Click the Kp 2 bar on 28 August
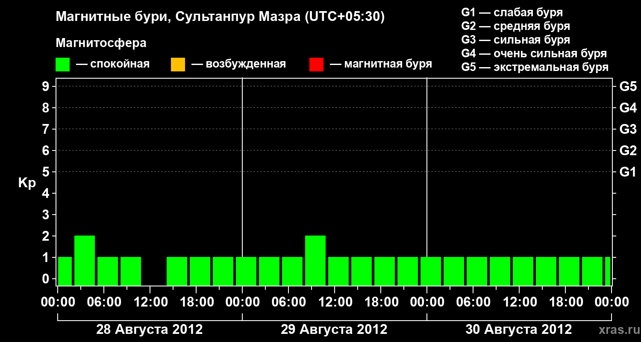 [85, 260]
